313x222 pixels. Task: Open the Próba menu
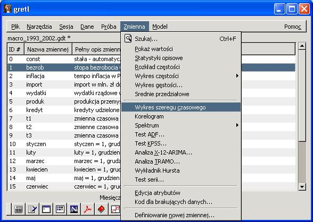coord(109,27)
